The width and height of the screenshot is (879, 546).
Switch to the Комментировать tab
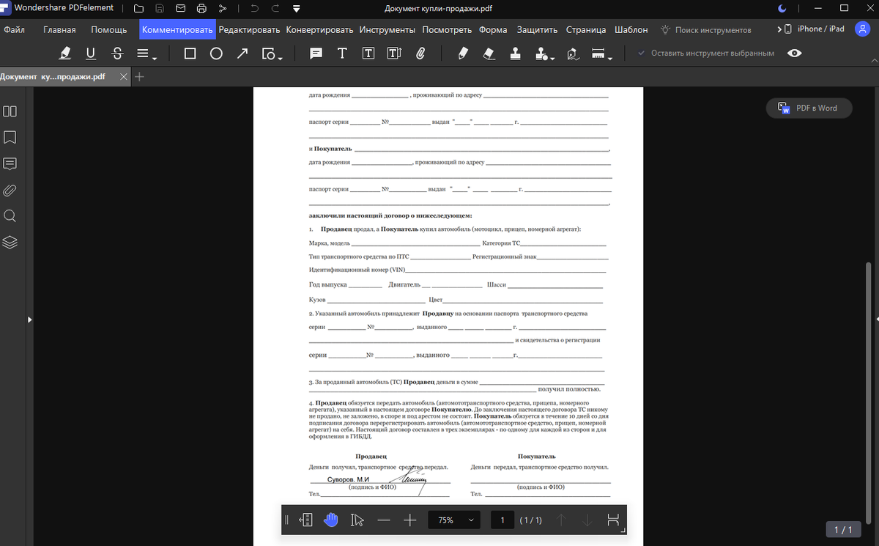(177, 30)
